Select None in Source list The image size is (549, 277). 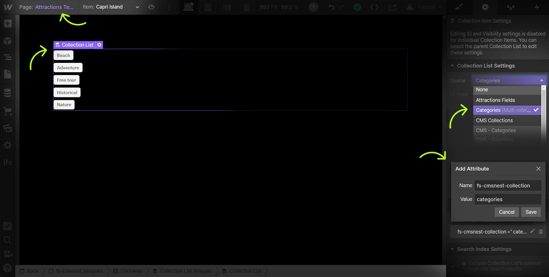[x=507, y=89]
